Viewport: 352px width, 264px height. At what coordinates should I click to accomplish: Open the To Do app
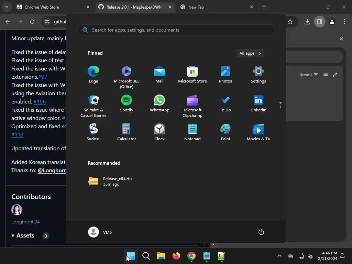tap(225, 103)
